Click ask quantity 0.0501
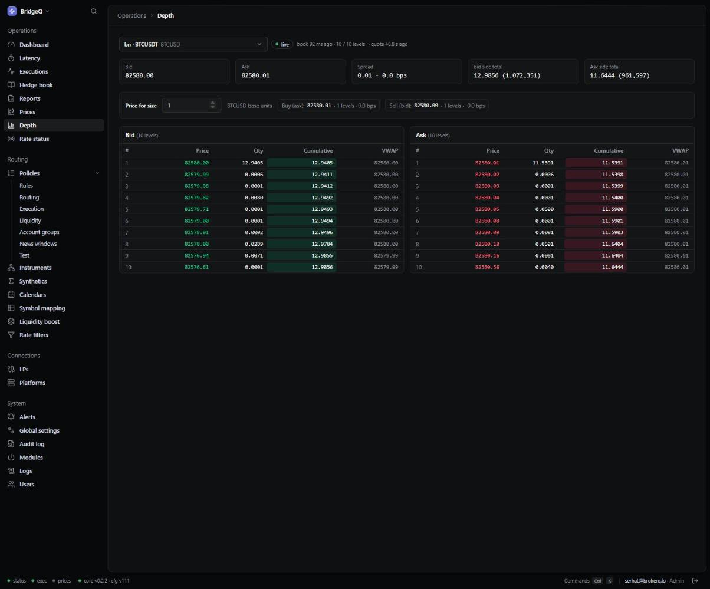 tap(544, 244)
